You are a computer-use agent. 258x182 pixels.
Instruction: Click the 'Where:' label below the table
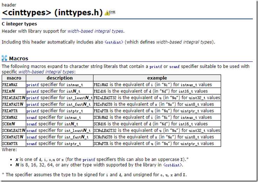click(x=9, y=150)
